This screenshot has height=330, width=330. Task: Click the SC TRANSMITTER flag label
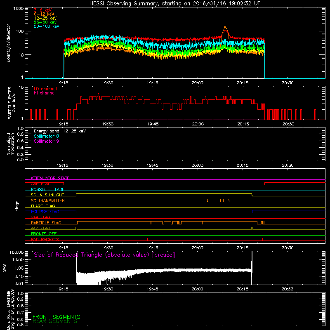click(48, 200)
